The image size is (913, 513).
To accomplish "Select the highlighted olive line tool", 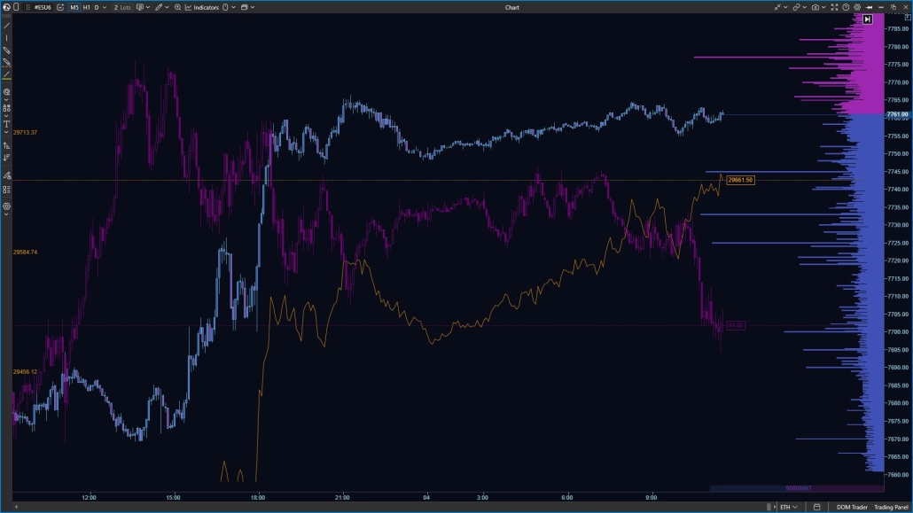I will click(6, 74).
